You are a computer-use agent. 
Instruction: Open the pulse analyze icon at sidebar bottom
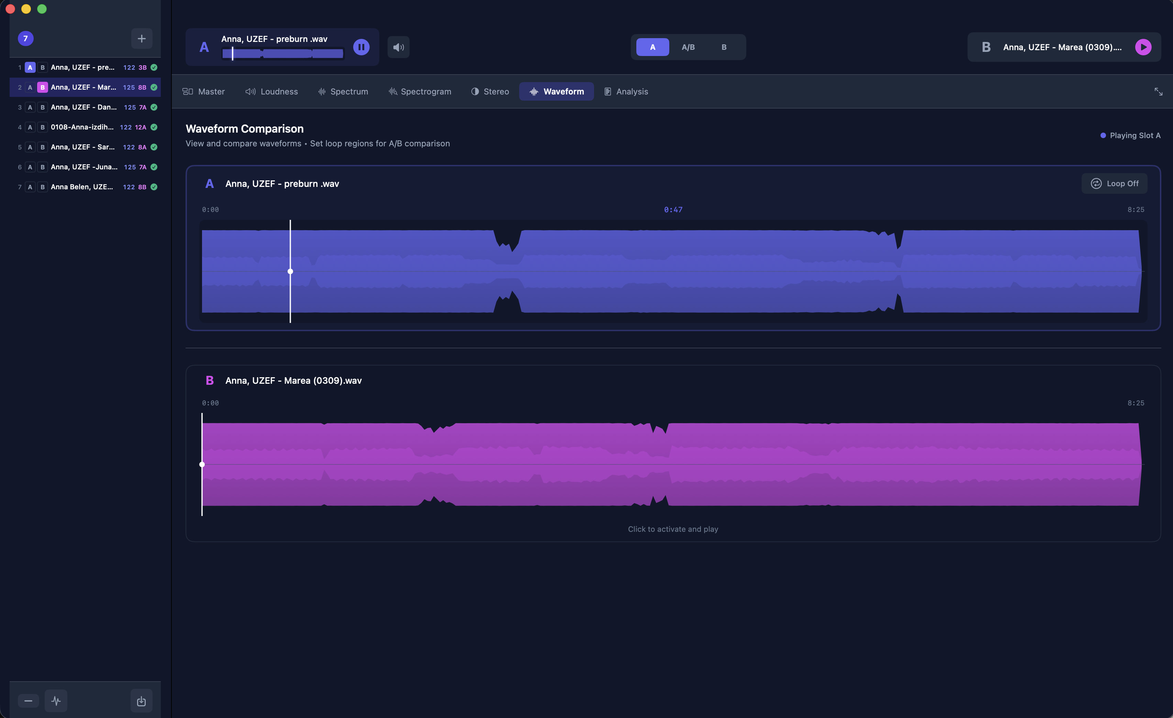pyautogui.click(x=56, y=700)
